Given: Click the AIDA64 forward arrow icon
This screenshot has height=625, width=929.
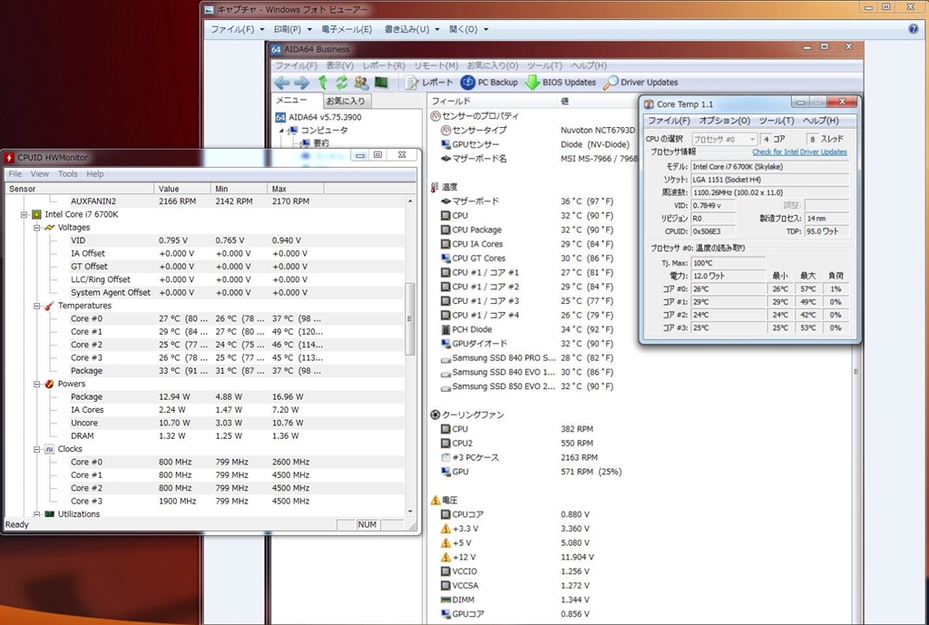Looking at the screenshot, I should pyautogui.click(x=301, y=83).
